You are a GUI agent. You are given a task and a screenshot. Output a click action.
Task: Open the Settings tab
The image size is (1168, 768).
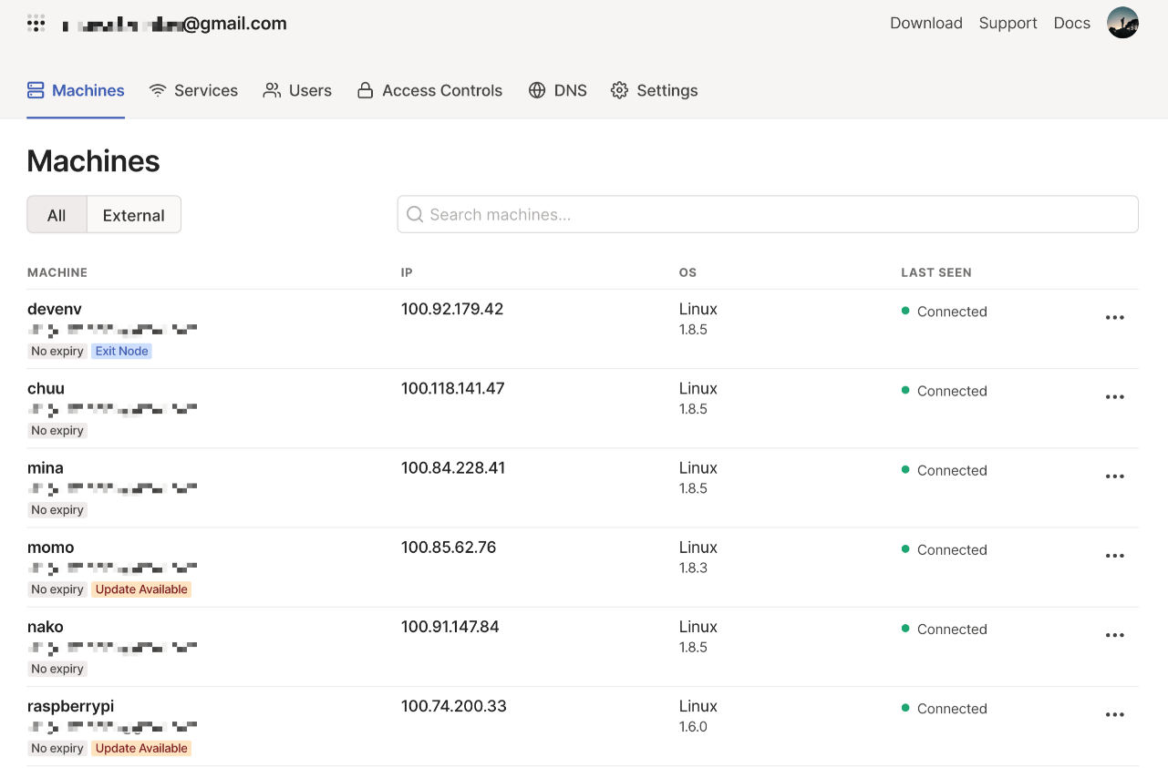point(654,90)
